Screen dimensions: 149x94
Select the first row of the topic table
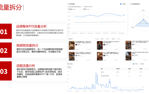coord(124,72)
